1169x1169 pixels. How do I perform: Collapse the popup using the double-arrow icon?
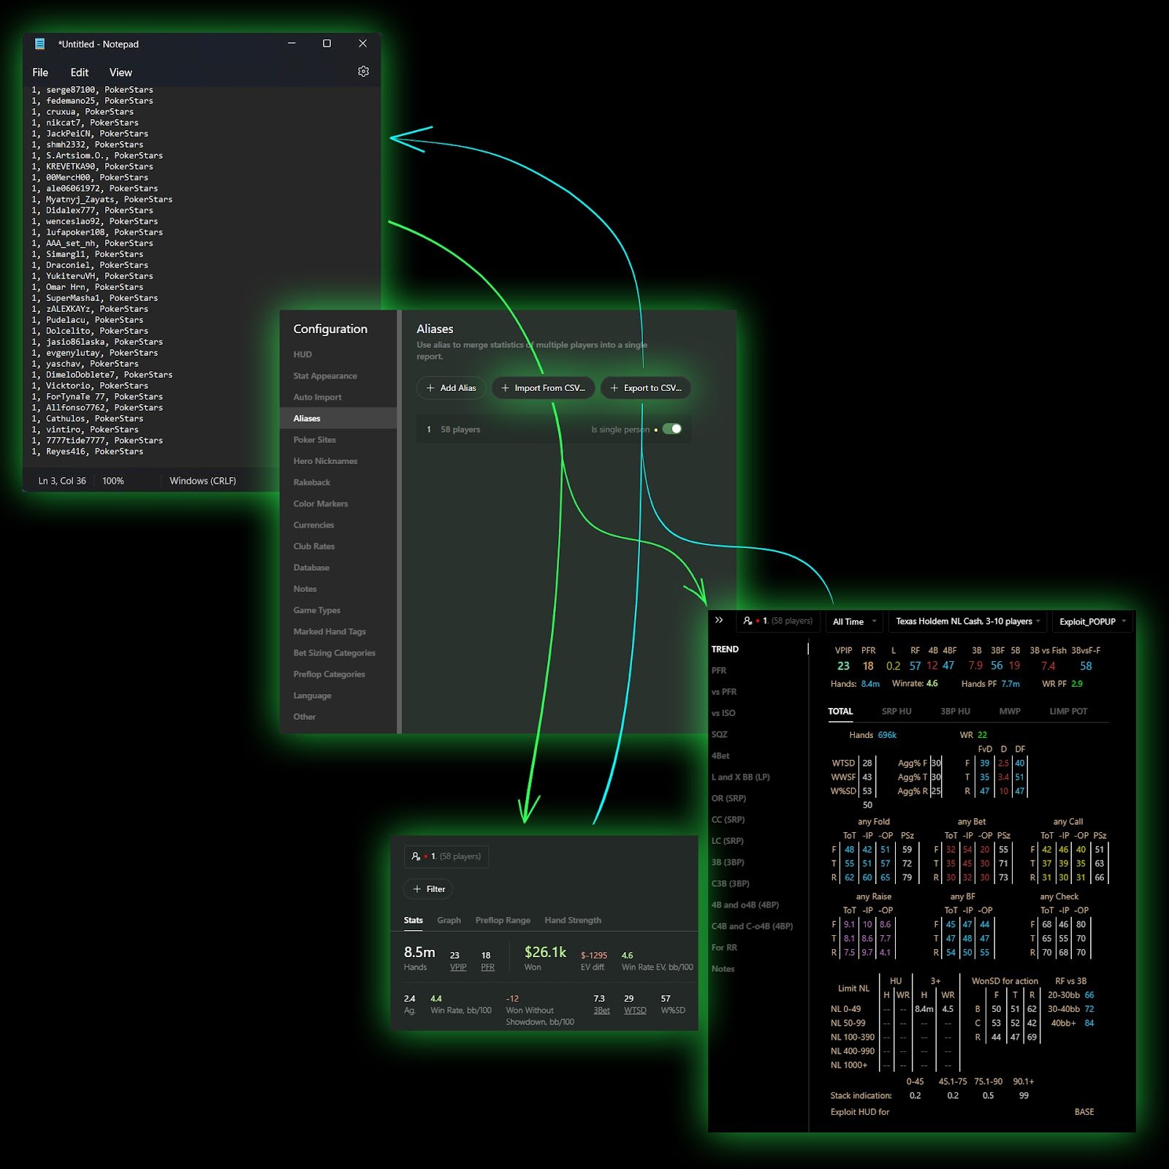pos(720,619)
